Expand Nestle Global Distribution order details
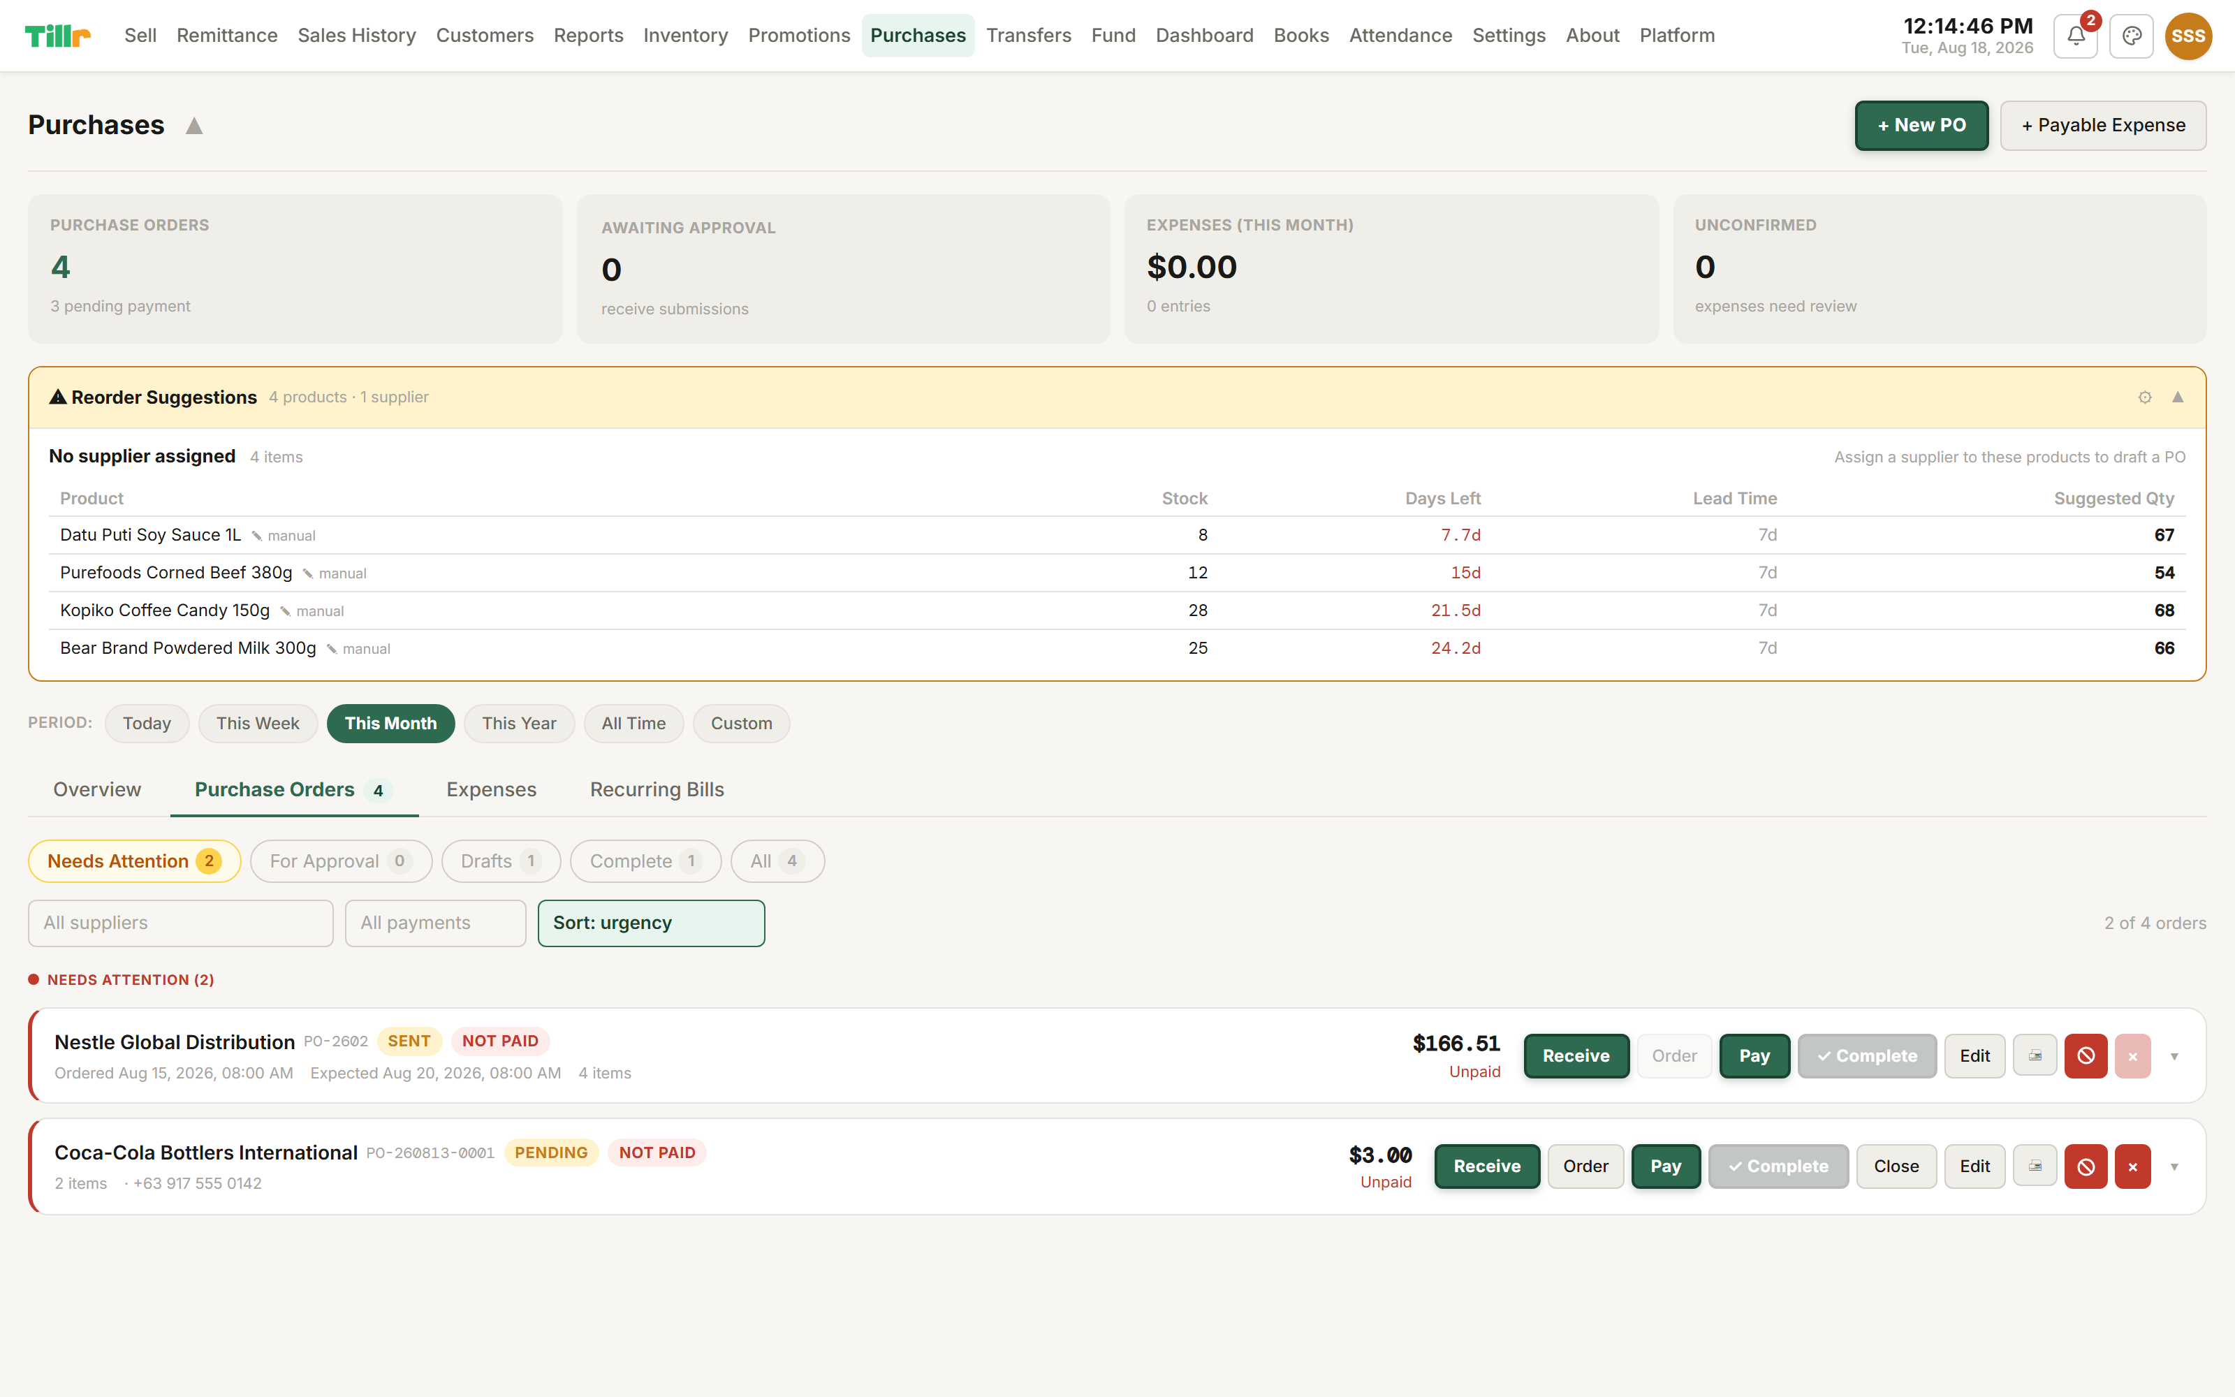Image resolution: width=2235 pixels, height=1397 pixels. coord(2174,1056)
